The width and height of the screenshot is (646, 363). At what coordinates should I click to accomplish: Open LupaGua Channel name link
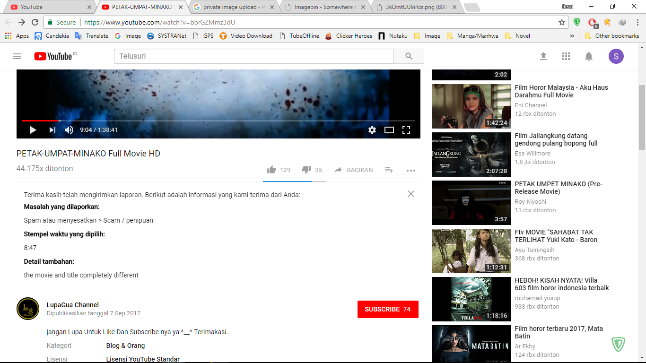tap(73, 305)
